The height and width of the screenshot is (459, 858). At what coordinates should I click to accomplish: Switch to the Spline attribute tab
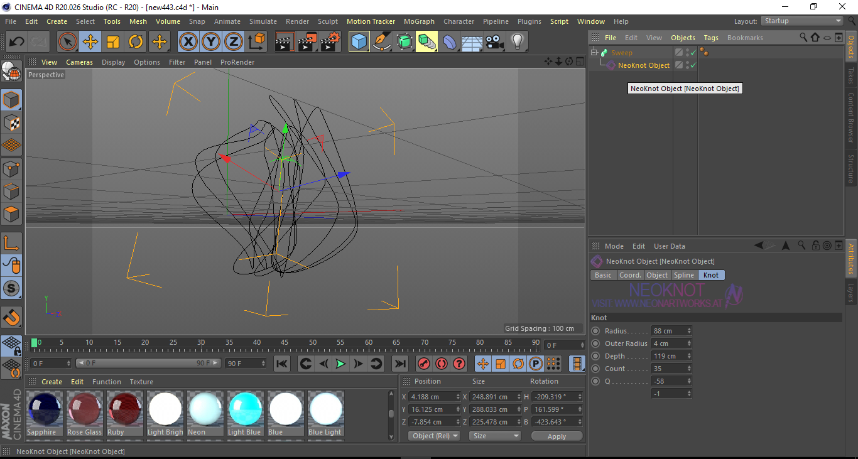684,275
